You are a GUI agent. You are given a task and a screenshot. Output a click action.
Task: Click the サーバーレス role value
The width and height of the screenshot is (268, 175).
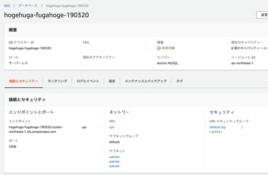coord(18,63)
